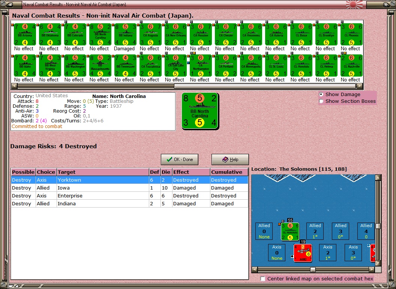Enable Center linked map on selected combat hex

coord(262,278)
